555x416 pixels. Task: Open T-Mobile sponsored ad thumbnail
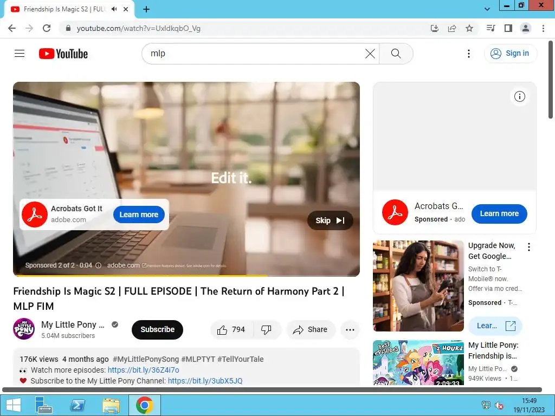tap(418, 286)
